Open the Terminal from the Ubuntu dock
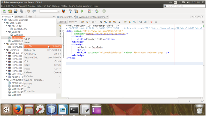Viewport: 206px width, 116px height. [x=74, y=109]
